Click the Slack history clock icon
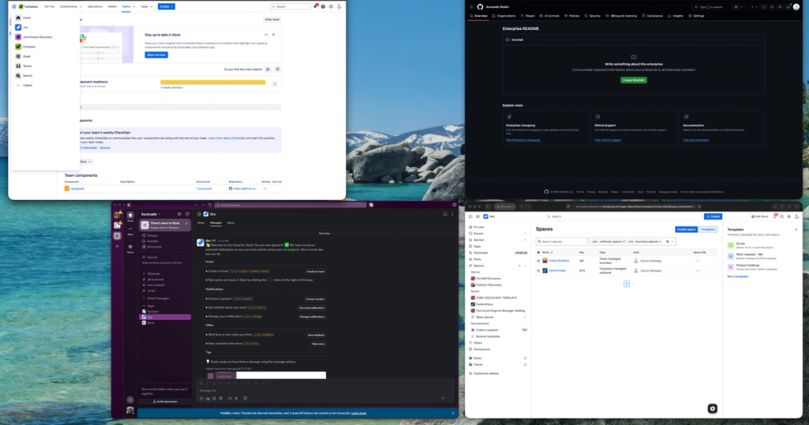Screen dimensions: 809x425 (209, 205)
